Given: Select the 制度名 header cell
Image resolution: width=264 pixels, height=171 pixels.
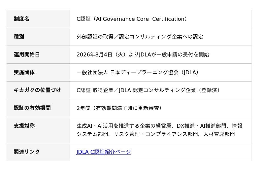Looking at the screenshot, I should pos(38,19).
